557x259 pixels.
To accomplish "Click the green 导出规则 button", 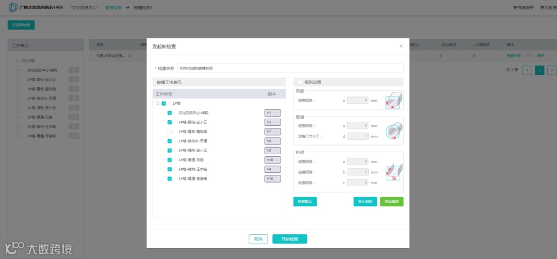I will 392,201.
